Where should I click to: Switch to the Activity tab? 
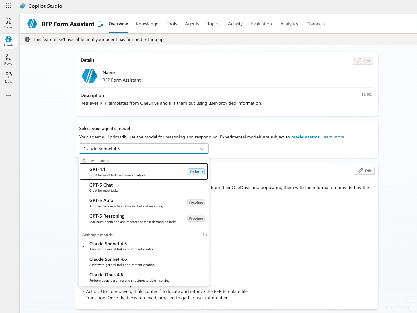[235, 24]
